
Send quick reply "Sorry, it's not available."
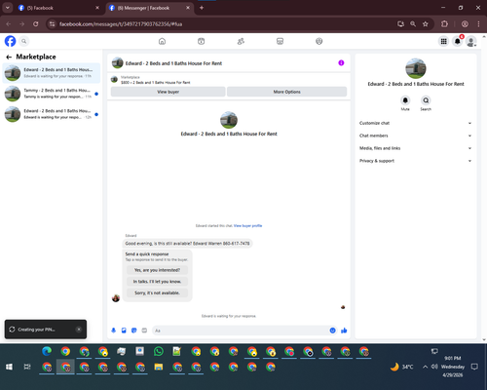click(157, 292)
